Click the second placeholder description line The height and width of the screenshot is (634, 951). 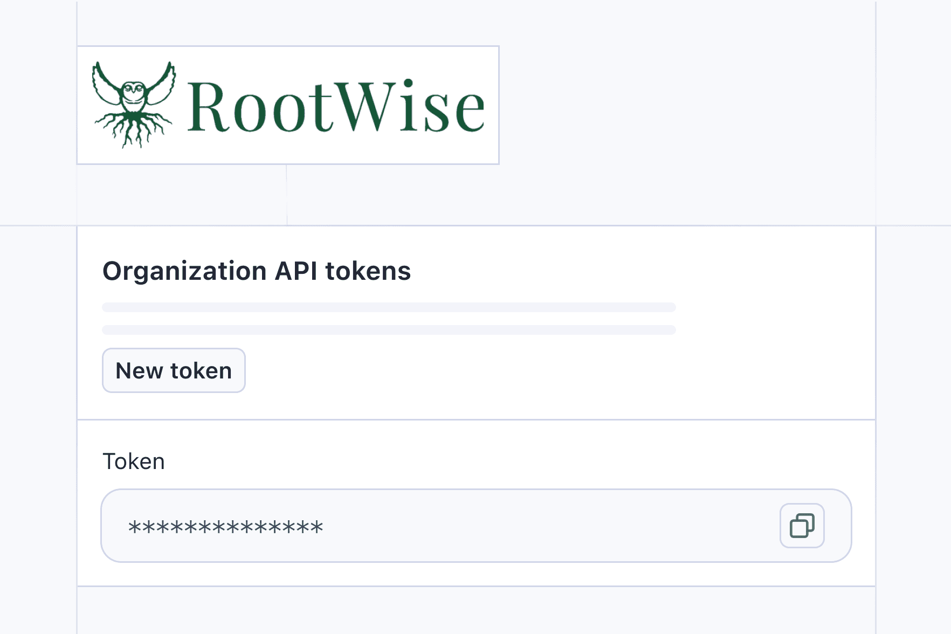pos(388,330)
